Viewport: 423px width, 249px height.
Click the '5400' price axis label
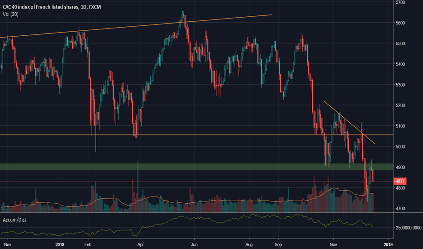click(400, 64)
